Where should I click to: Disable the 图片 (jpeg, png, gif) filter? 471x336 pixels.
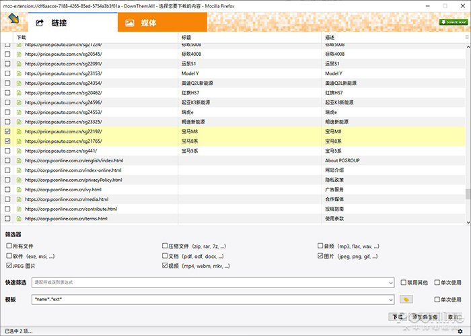(x=320, y=256)
